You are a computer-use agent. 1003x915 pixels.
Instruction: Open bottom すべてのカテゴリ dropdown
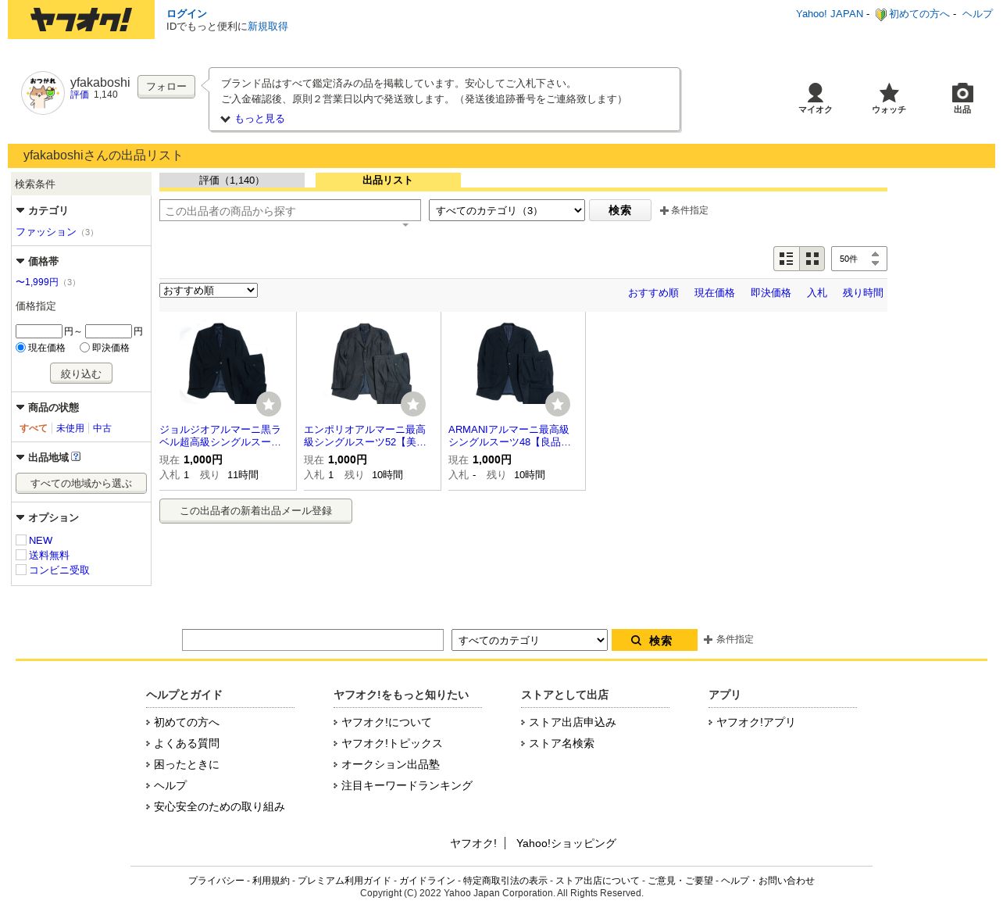click(530, 640)
